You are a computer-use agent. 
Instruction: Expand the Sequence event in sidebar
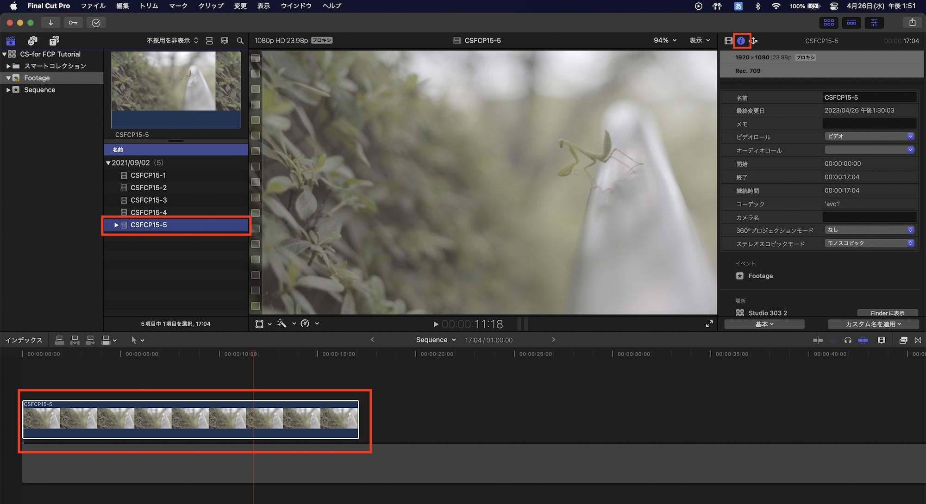point(8,90)
